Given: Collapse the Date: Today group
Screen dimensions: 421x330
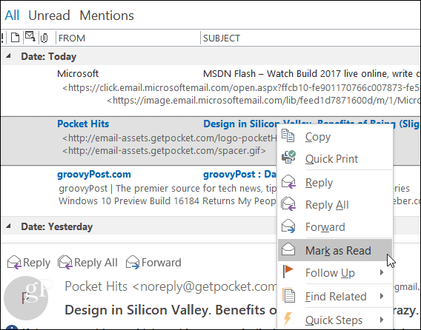Looking at the screenshot, I should pyautogui.click(x=8, y=56).
